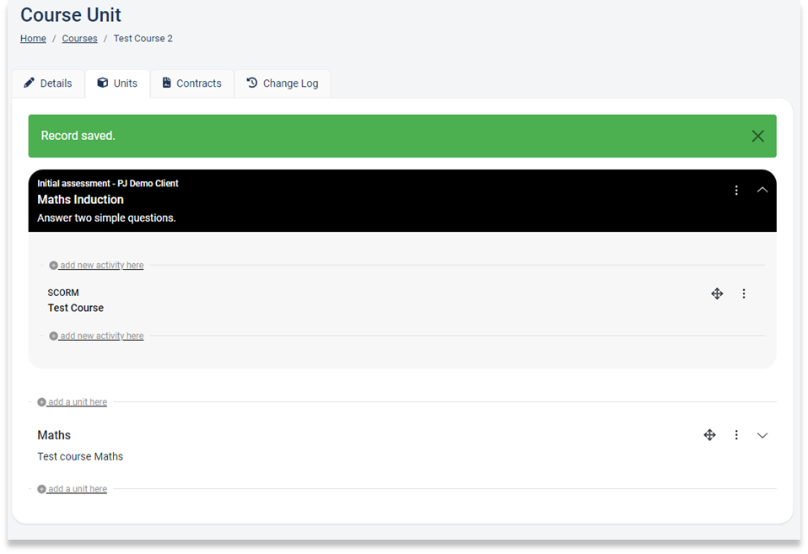
Task: Expand the Maths unit
Action: click(762, 435)
